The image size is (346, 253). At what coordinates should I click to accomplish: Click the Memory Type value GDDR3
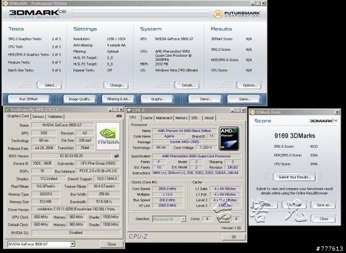45,194
